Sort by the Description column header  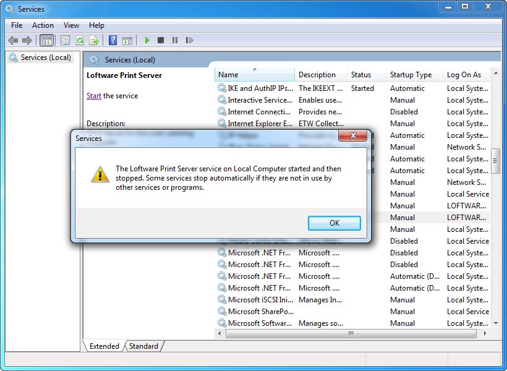[x=321, y=75]
